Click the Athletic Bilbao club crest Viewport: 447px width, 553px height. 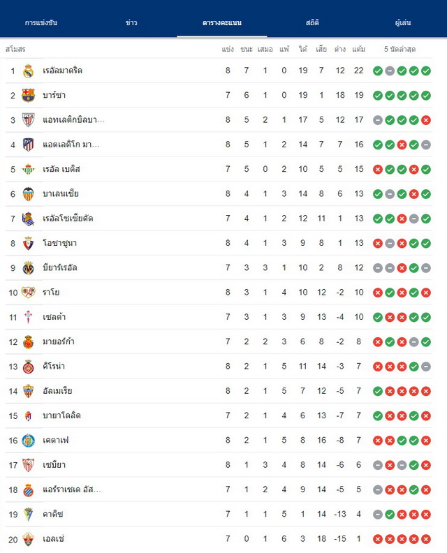tap(28, 120)
